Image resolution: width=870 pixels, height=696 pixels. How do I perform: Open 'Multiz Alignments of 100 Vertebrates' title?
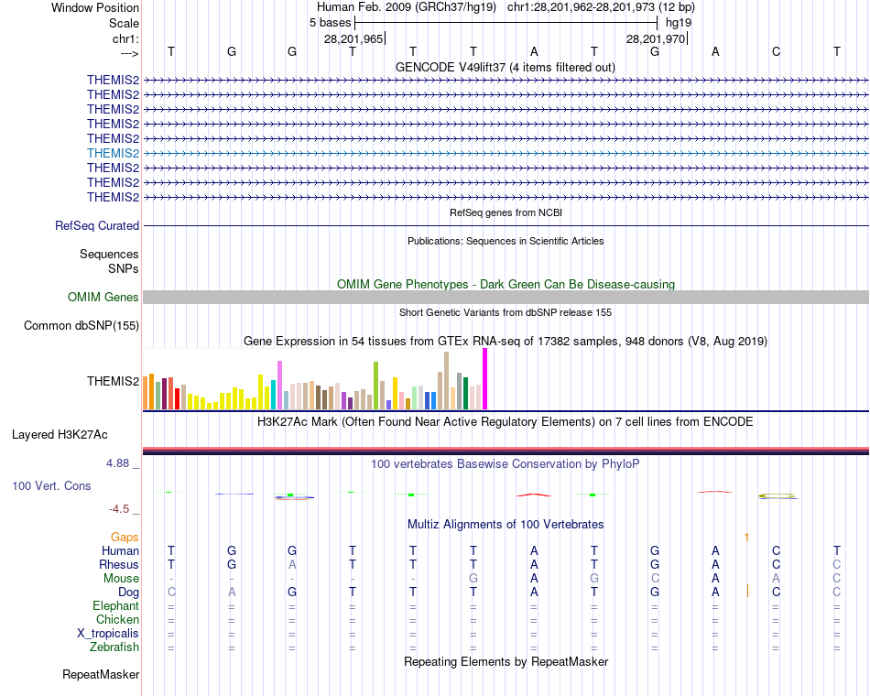[x=506, y=525]
